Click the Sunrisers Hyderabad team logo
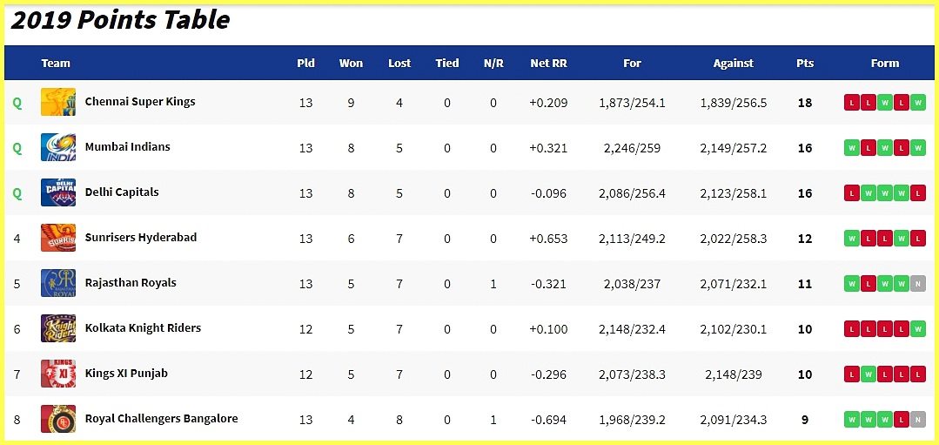Image resolution: width=939 pixels, height=445 pixels. pyautogui.click(x=58, y=238)
